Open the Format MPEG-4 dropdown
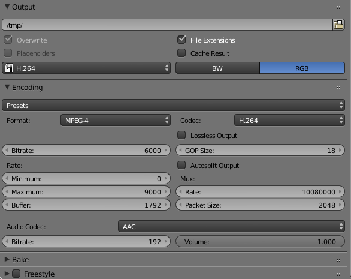The width and height of the screenshot is (351, 279). pyautogui.click(x=116, y=120)
